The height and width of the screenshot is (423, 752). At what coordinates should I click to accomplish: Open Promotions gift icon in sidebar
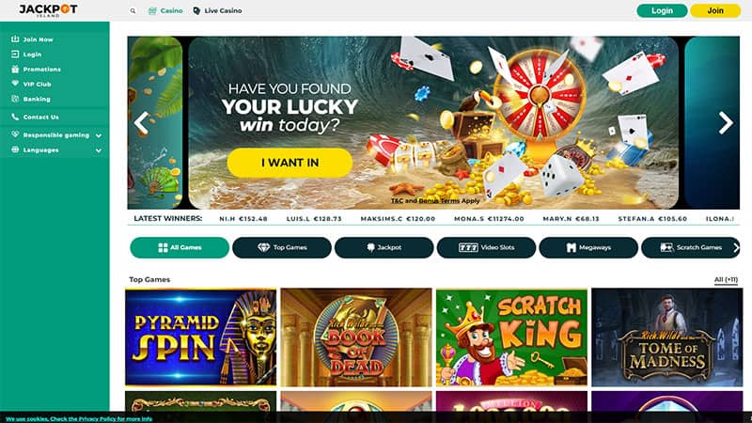[15, 69]
